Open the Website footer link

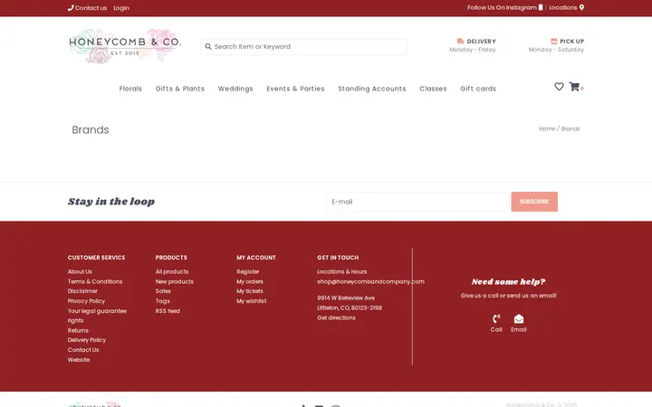[79, 360]
